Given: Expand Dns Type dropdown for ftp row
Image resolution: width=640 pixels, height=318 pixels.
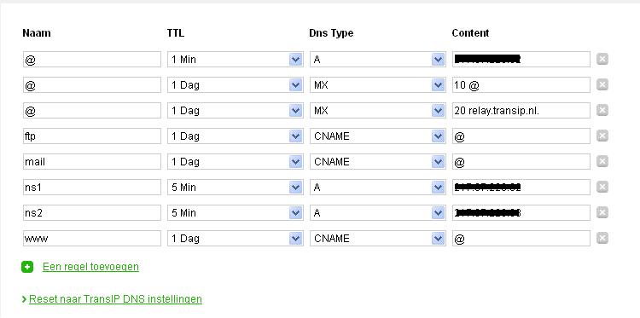Looking at the screenshot, I should click(x=377, y=136).
